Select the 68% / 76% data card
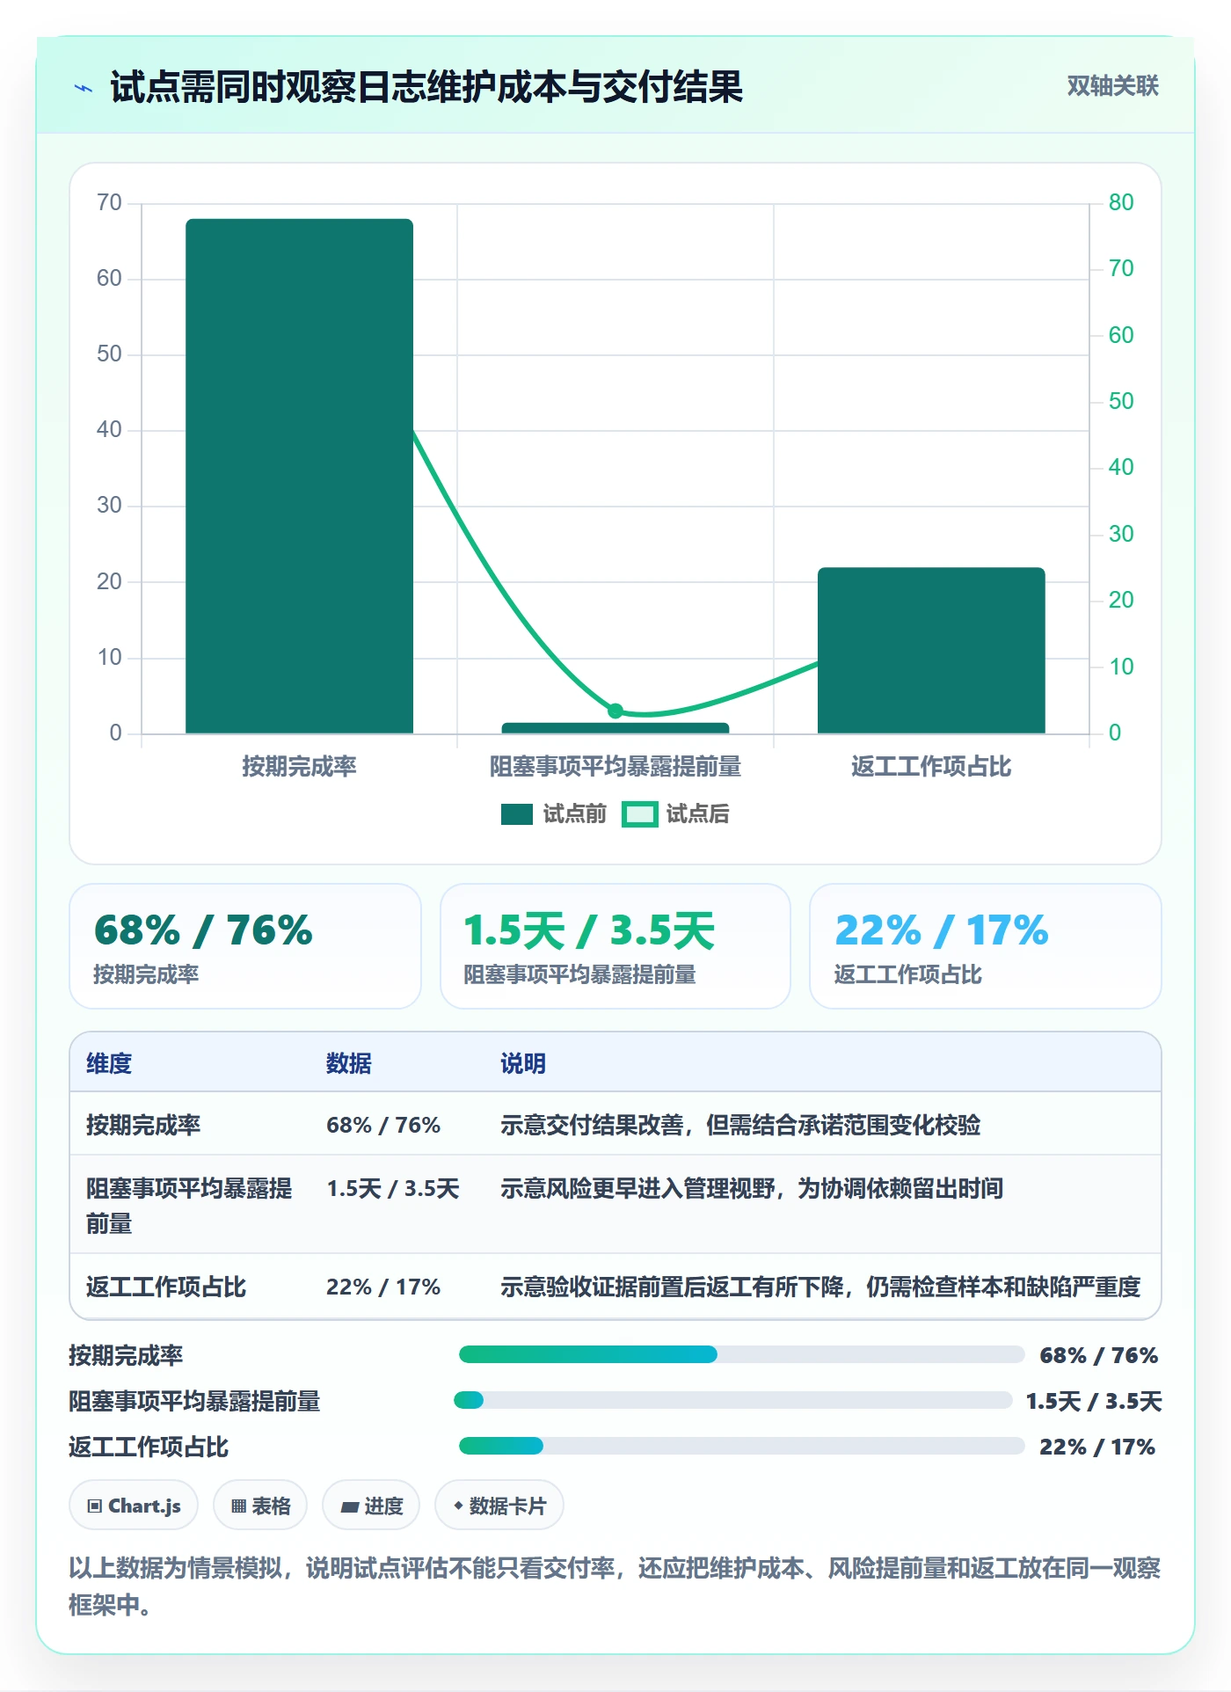The width and height of the screenshot is (1231, 1692). [245, 946]
